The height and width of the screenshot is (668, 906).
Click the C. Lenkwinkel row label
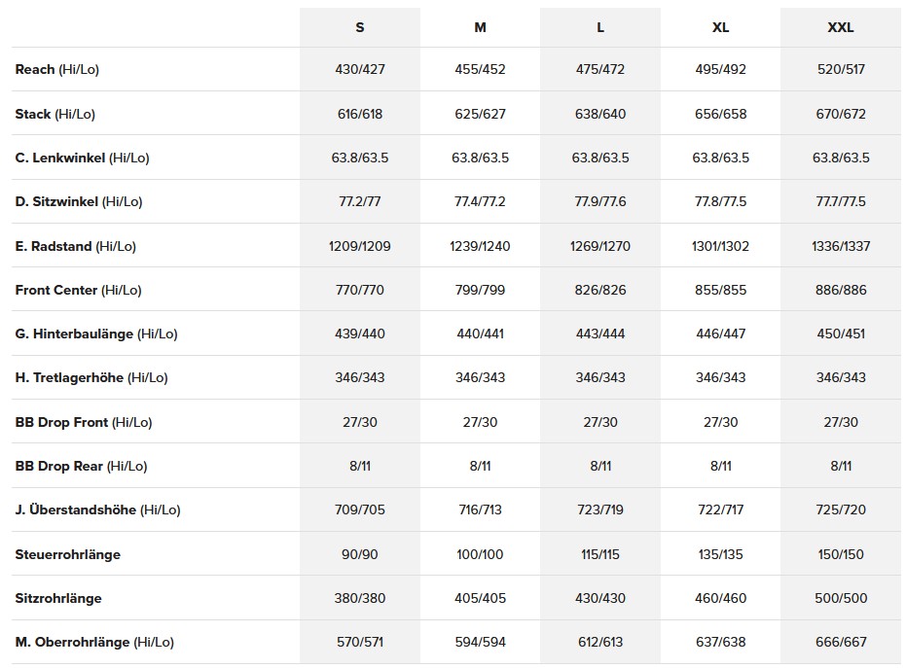coord(82,158)
